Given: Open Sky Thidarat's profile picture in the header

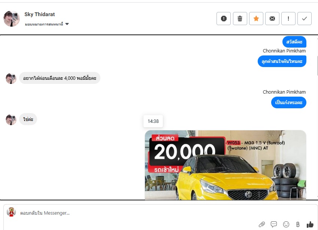Looking at the screenshot, I should (x=12, y=19).
